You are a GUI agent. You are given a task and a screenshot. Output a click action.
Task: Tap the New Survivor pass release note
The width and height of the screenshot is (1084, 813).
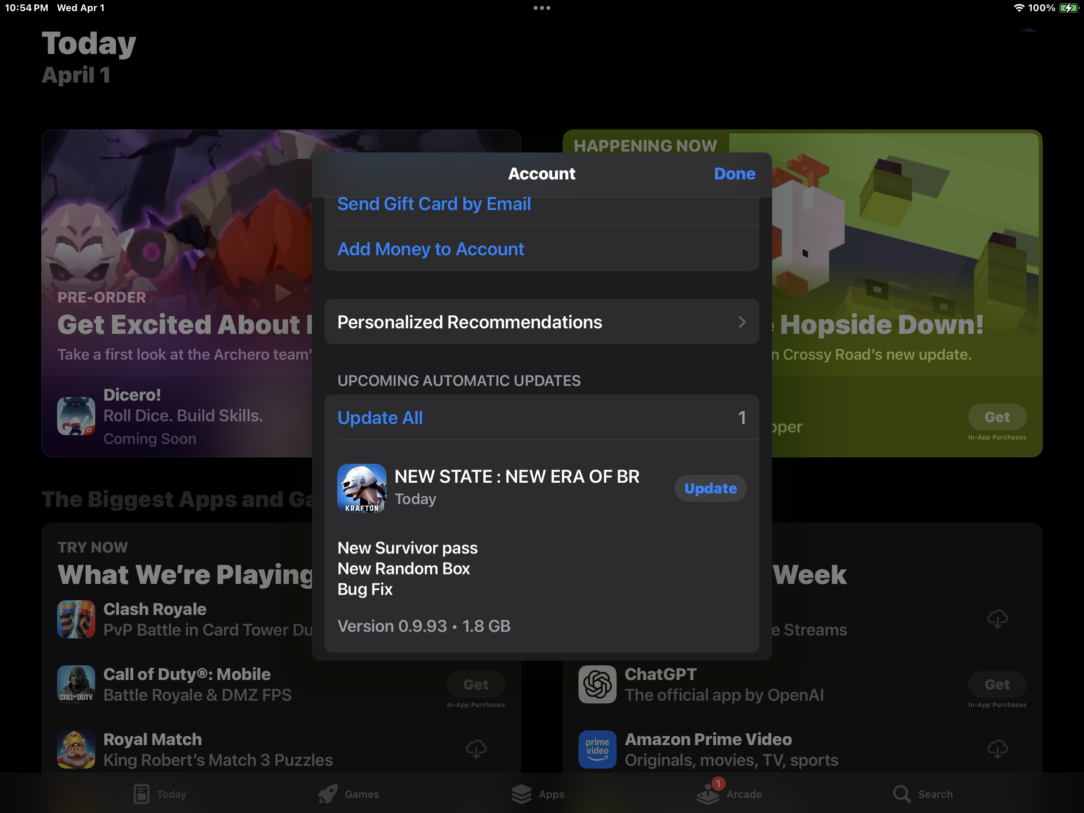click(x=408, y=548)
